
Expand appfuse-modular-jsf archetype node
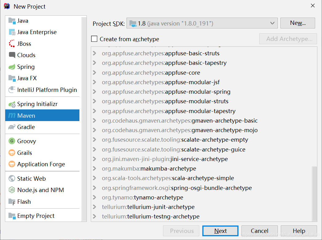pyautogui.click(x=95, y=82)
